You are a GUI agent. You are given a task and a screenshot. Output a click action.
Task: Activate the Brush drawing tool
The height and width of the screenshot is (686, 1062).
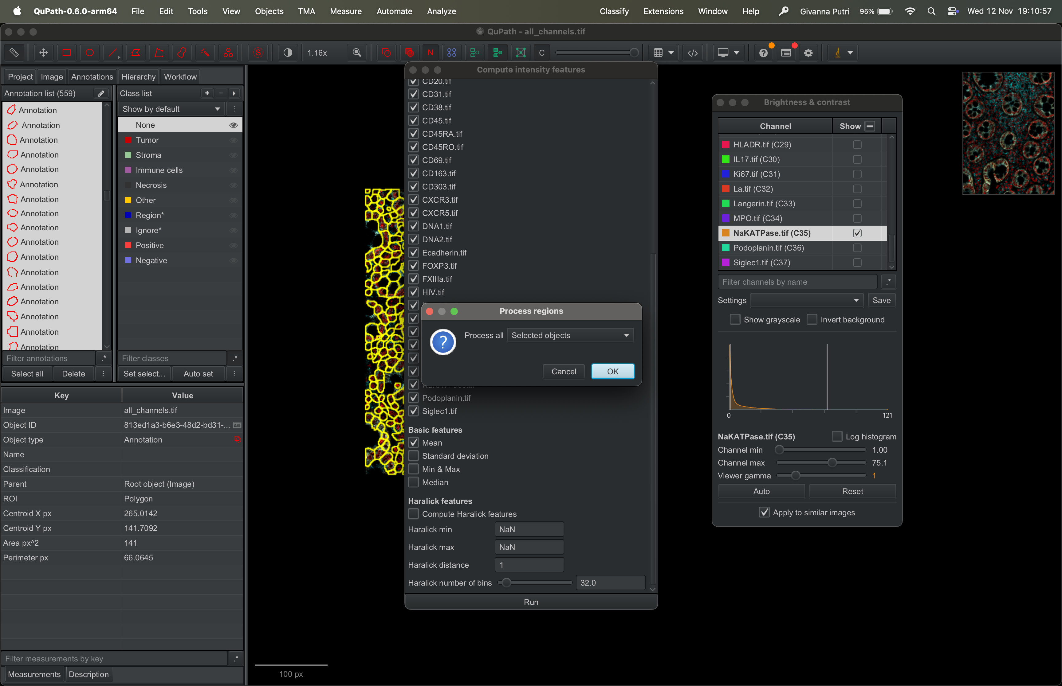(x=182, y=53)
